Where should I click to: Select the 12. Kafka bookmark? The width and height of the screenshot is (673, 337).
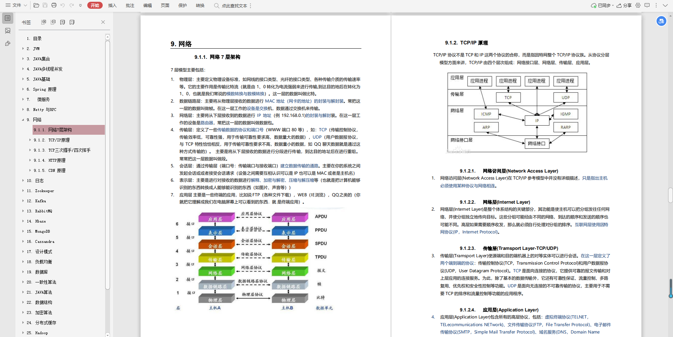click(36, 201)
